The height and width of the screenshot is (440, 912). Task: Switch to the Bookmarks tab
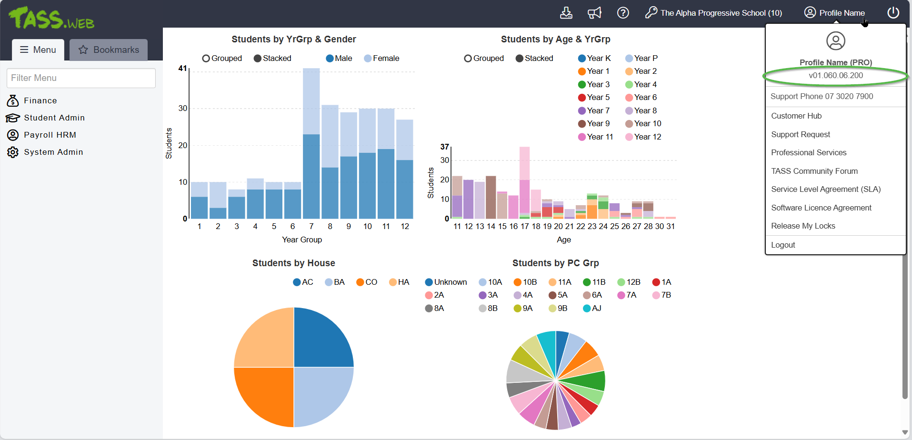click(109, 50)
